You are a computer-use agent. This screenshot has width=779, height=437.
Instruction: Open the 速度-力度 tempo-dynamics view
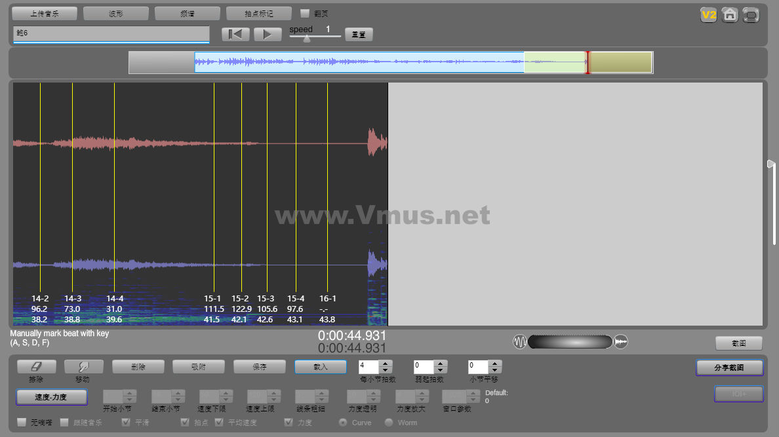[x=52, y=397]
